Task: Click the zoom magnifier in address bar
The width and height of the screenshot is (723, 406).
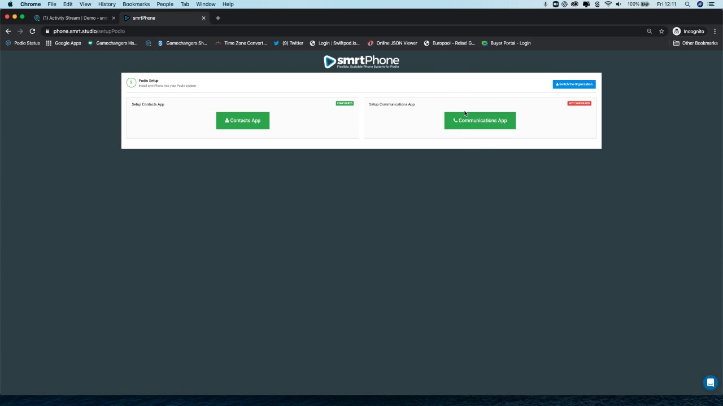Action: click(649, 32)
